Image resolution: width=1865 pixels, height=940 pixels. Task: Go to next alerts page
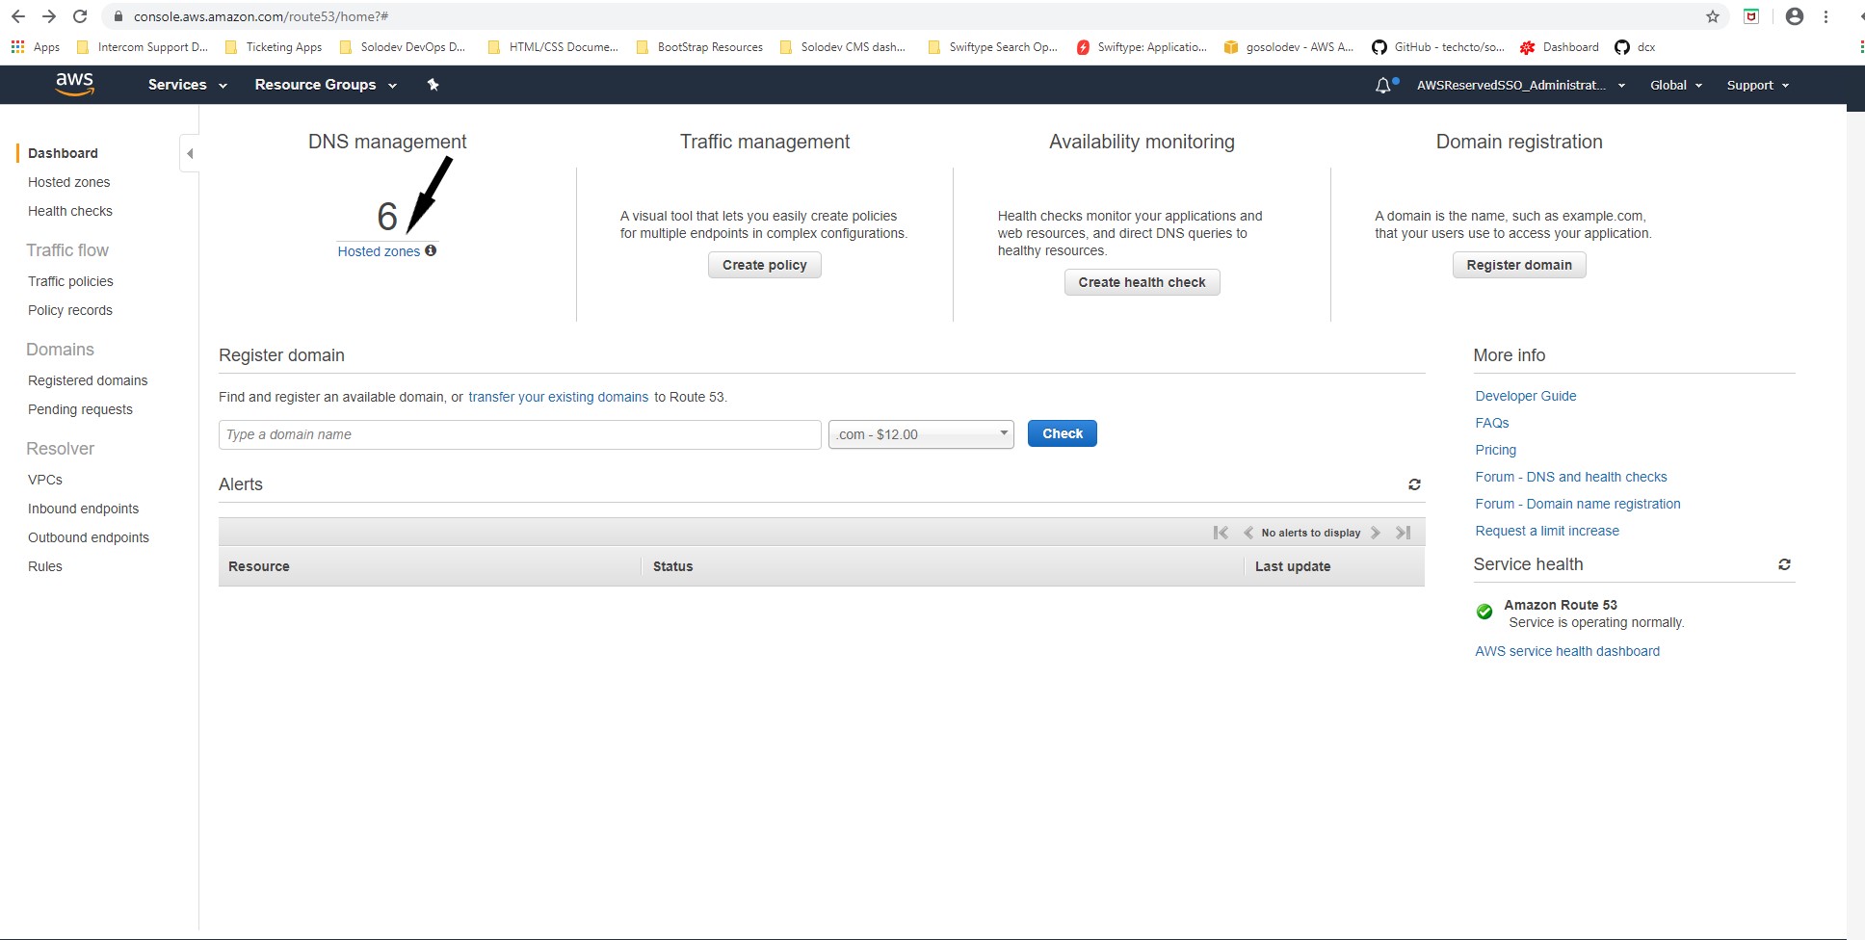[x=1376, y=533]
